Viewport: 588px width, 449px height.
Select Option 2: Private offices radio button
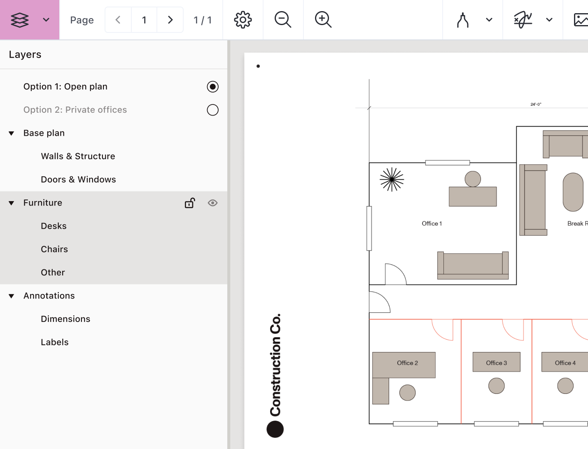point(212,110)
